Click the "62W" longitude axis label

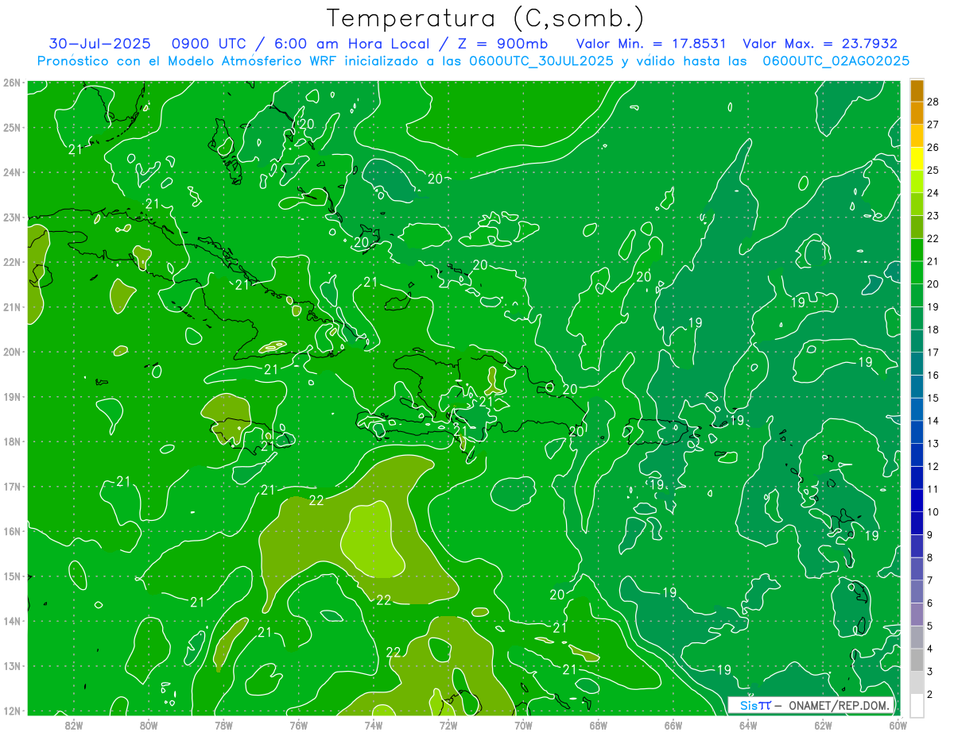click(x=823, y=725)
